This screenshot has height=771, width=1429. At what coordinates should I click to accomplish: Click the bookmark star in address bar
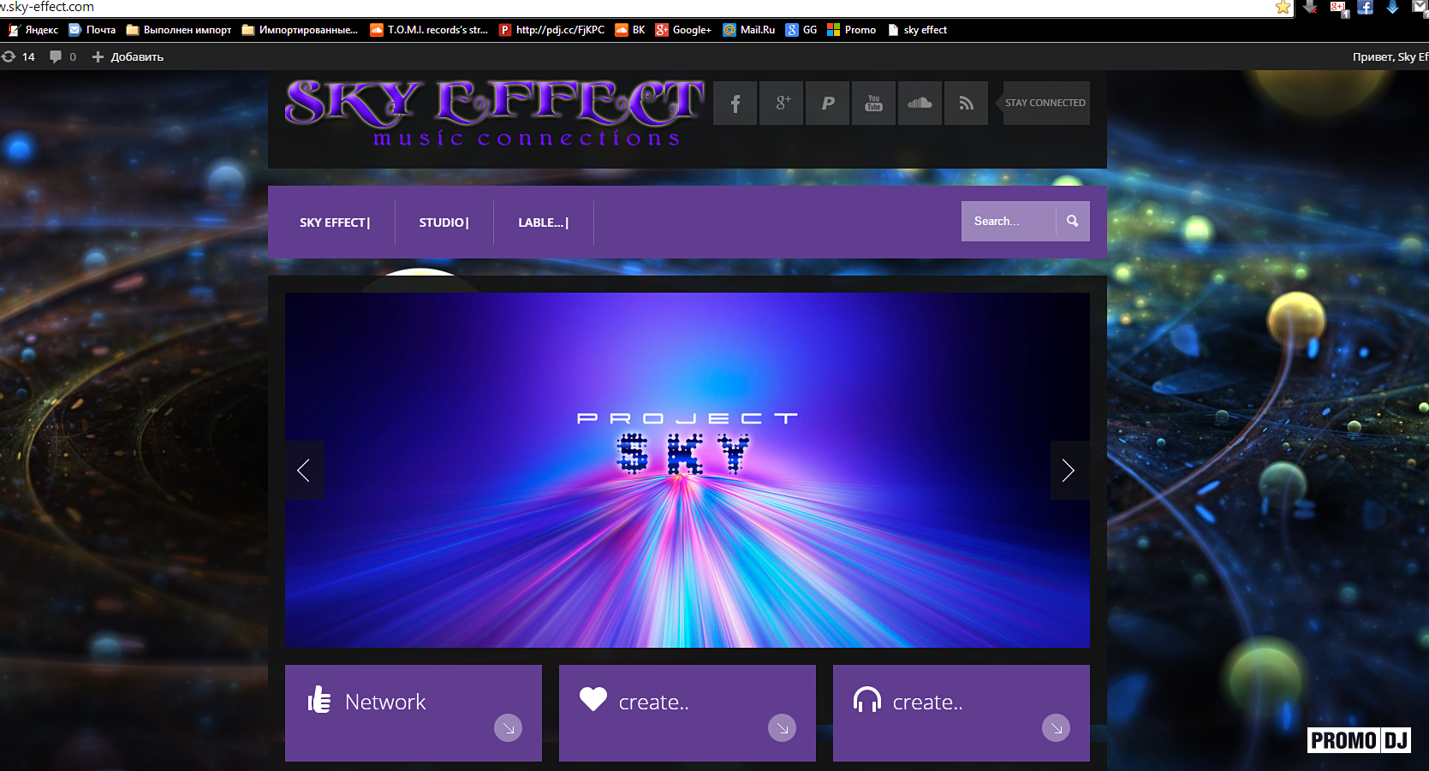[1283, 8]
